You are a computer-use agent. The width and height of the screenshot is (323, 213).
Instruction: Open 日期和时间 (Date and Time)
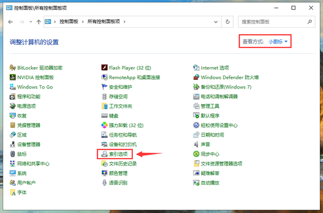point(212,135)
